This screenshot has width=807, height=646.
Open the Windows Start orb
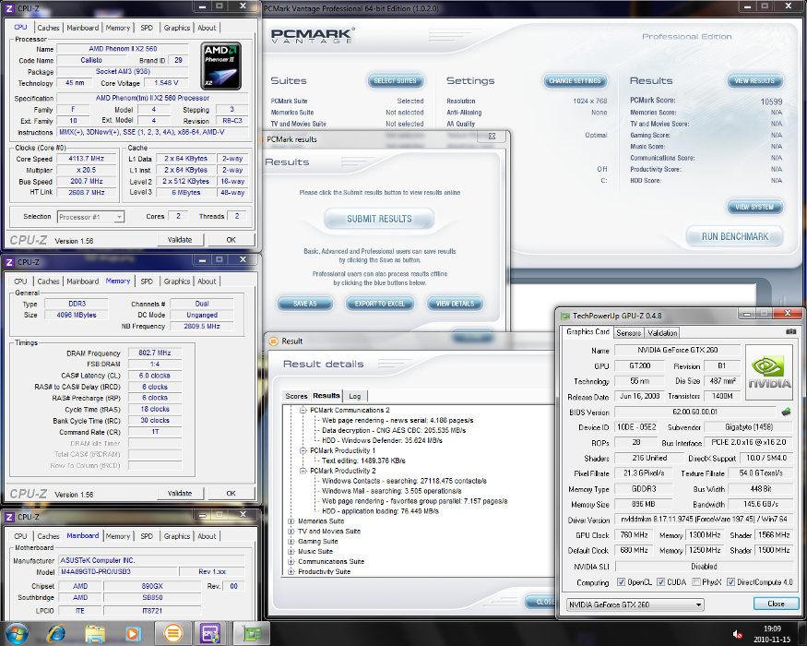pyautogui.click(x=17, y=633)
